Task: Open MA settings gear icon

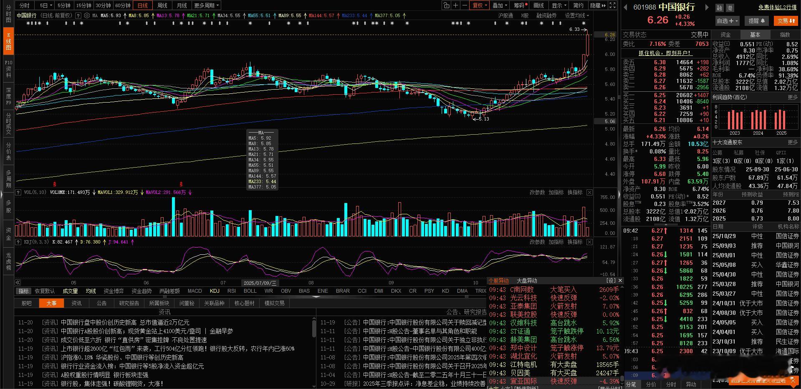Action: pos(87,15)
